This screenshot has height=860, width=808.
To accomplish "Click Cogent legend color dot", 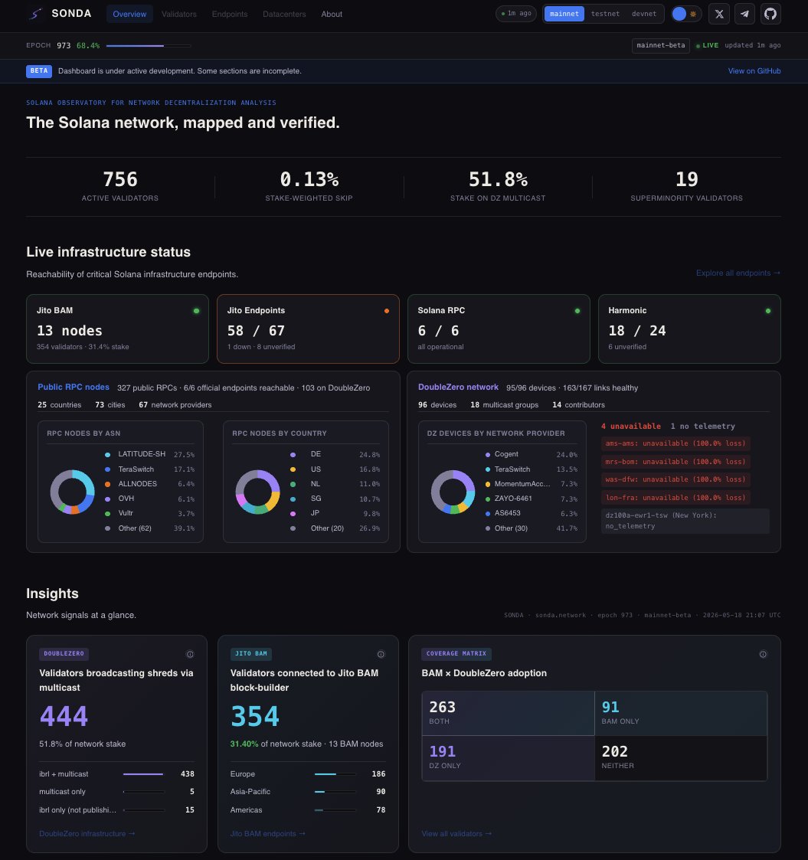I will click(488, 455).
